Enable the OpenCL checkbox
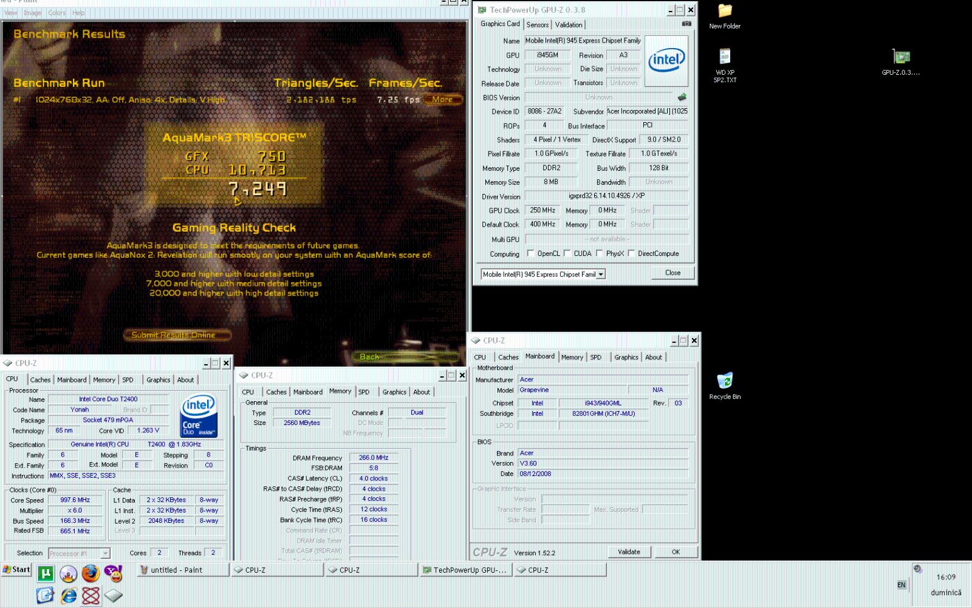972x608 pixels. [x=531, y=254]
